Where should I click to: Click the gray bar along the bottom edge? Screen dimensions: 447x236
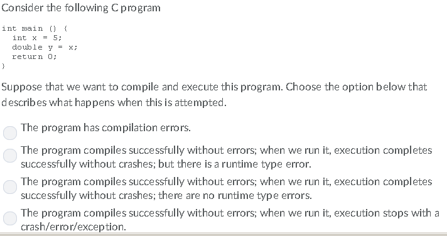point(223,234)
